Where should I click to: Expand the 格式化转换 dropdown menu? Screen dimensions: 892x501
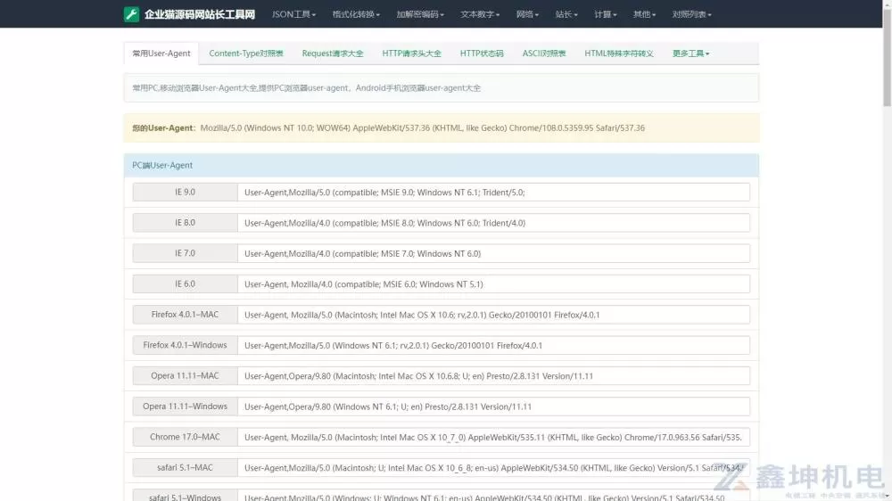coord(356,14)
